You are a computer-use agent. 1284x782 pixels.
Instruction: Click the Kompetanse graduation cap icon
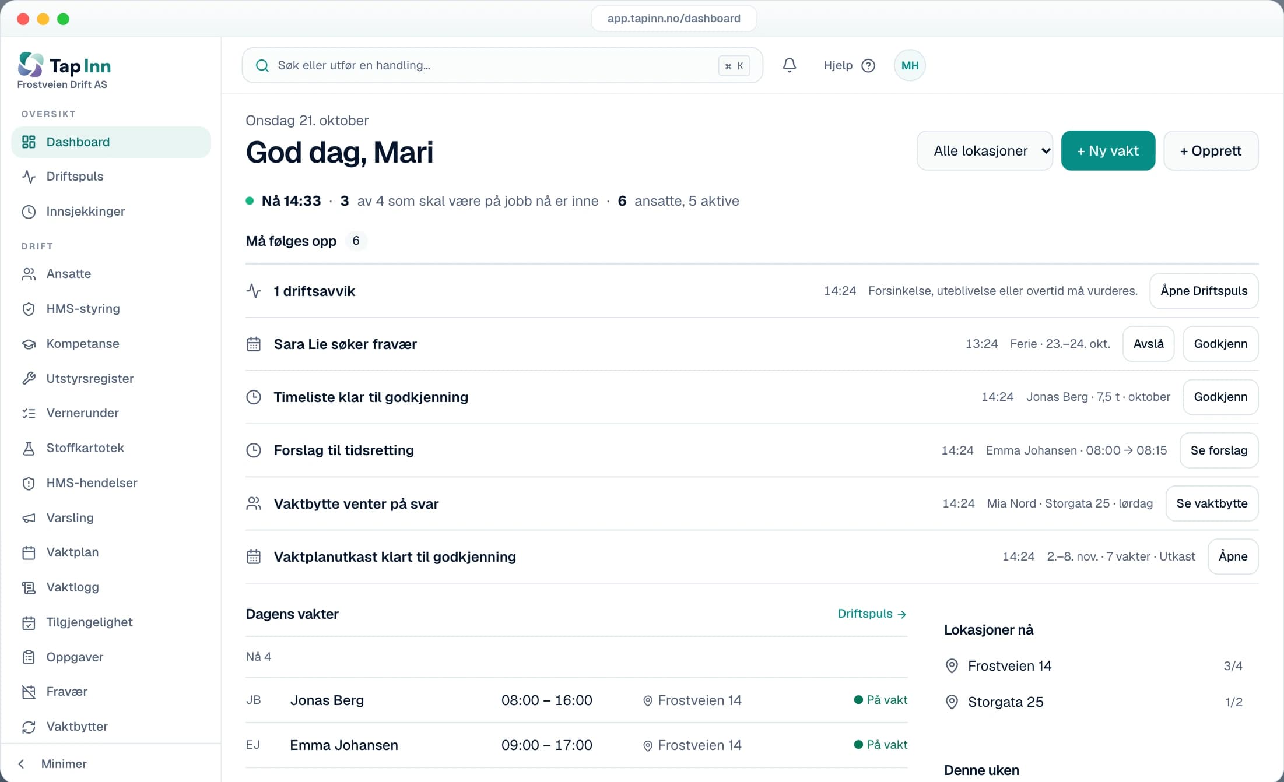pyautogui.click(x=29, y=344)
